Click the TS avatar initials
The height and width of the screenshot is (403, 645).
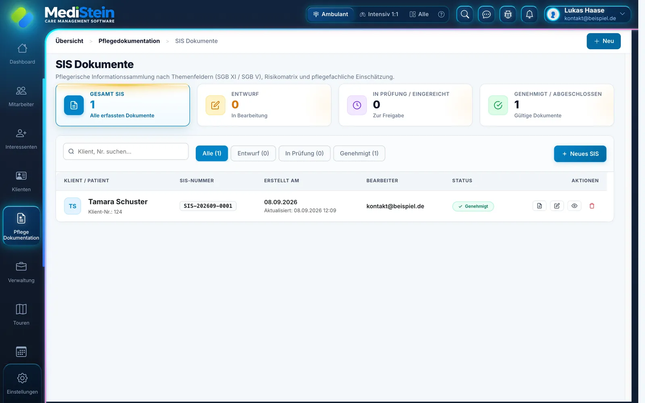(73, 206)
